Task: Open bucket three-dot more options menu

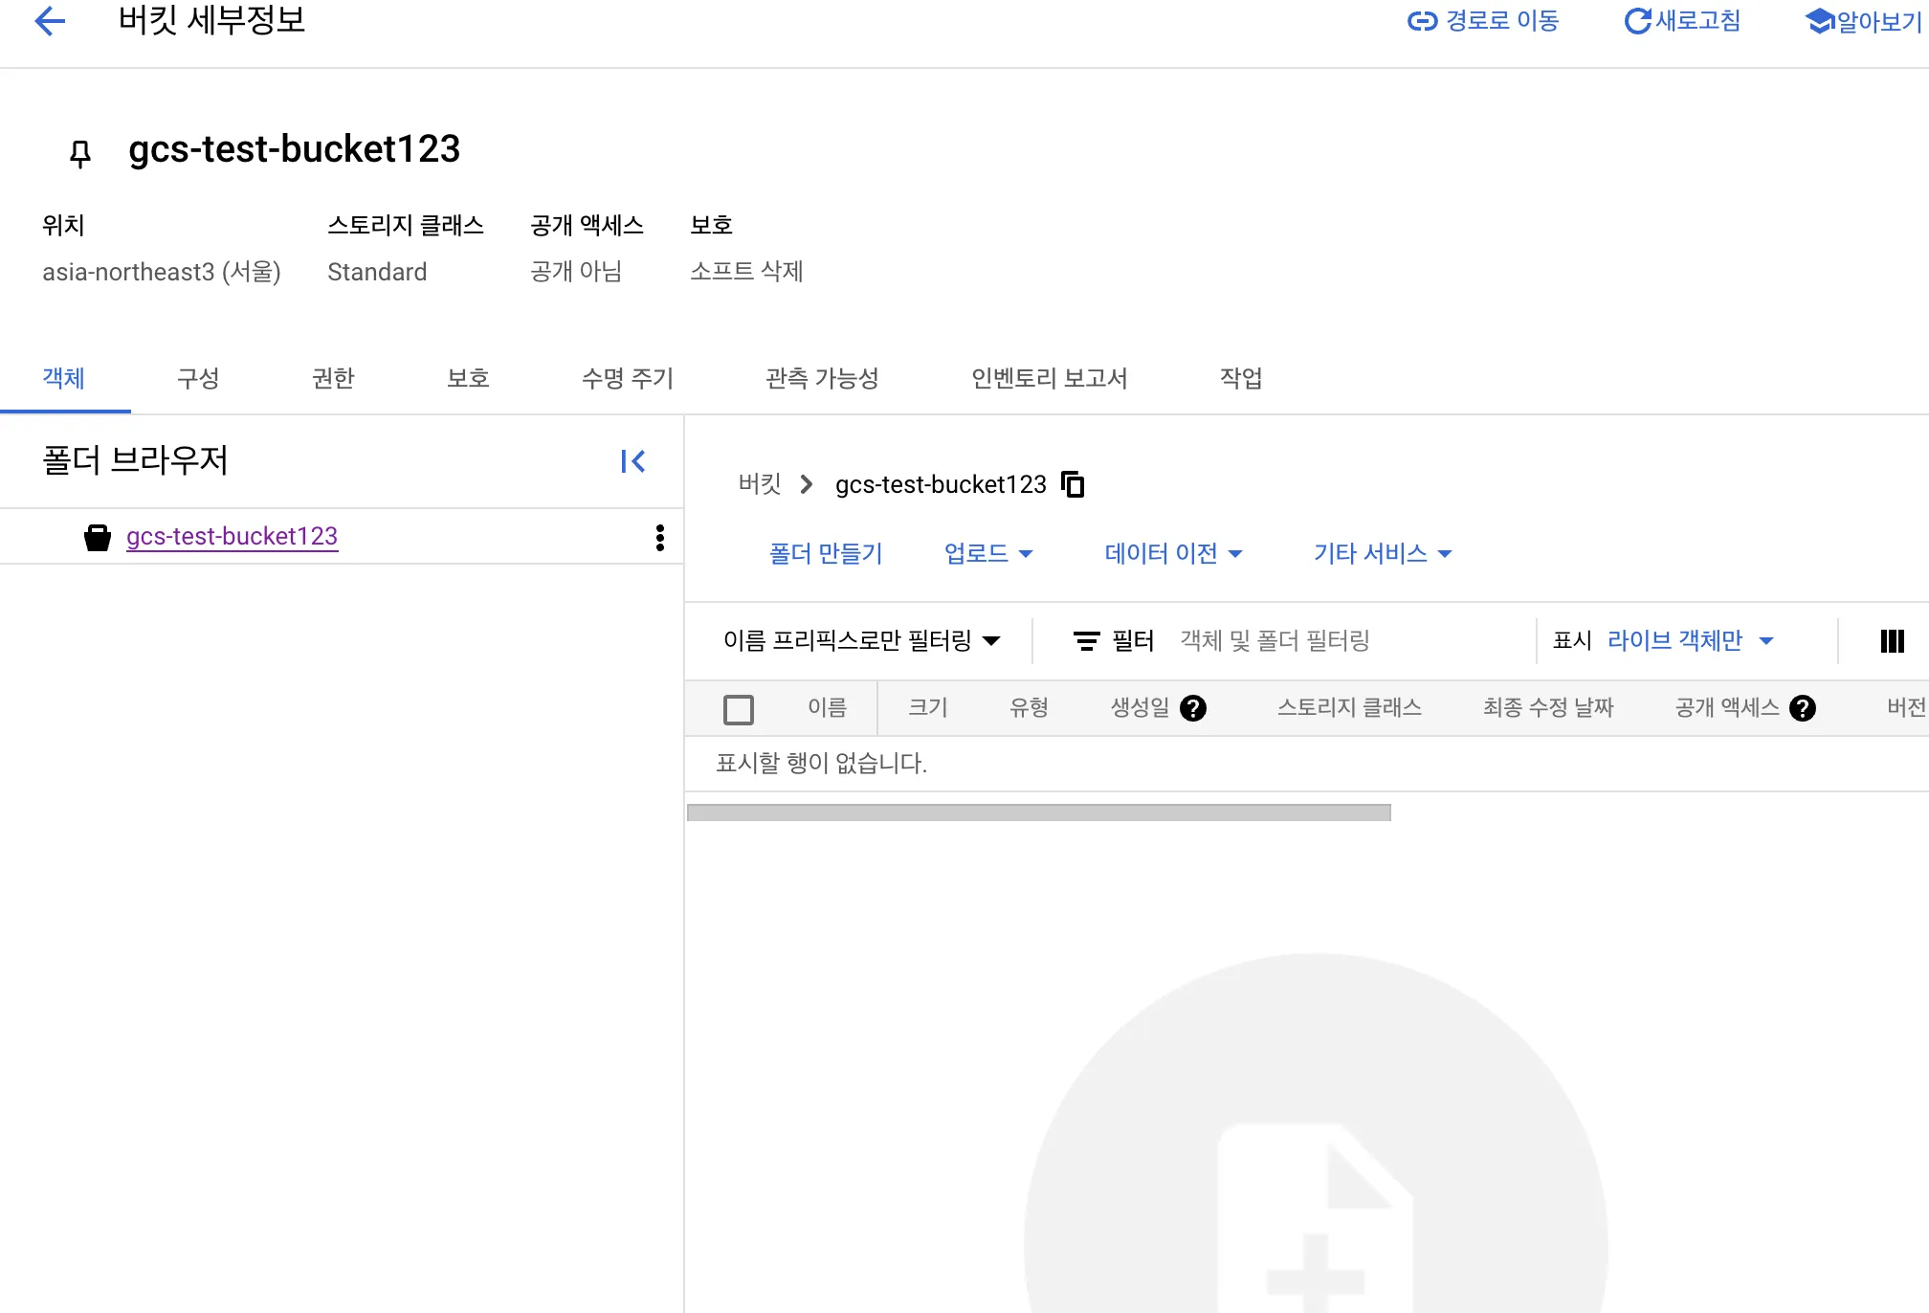Action: [x=659, y=537]
